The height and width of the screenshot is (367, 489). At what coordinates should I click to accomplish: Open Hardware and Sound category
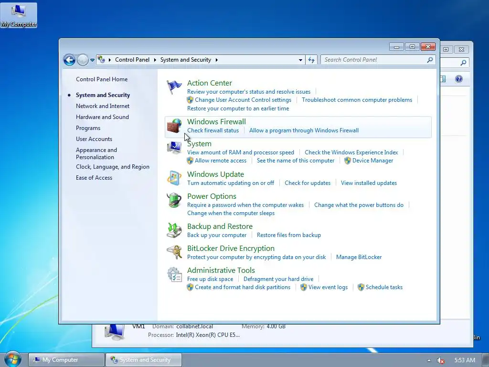point(102,117)
